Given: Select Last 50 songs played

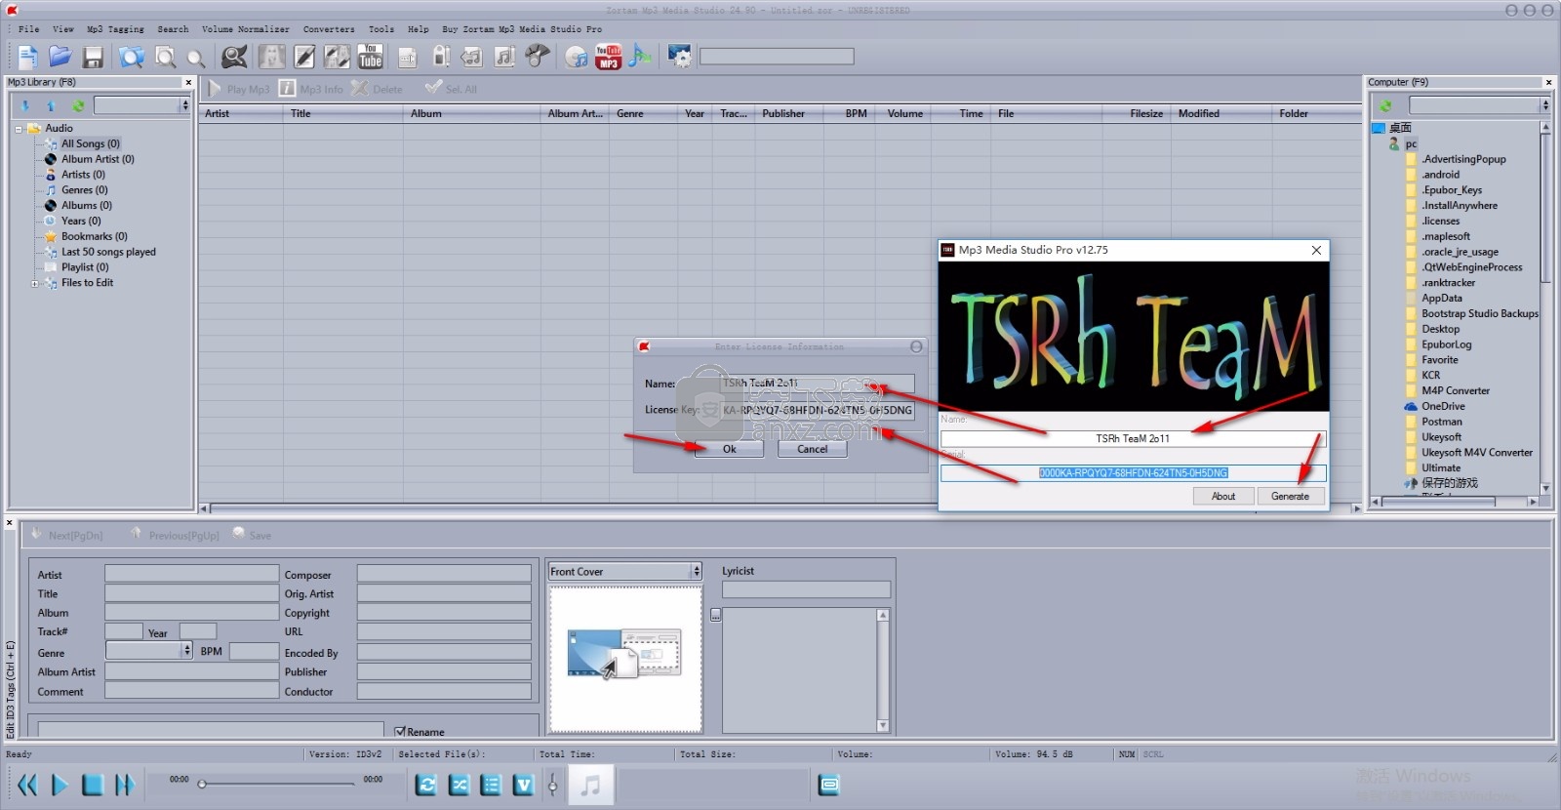Looking at the screenshot, I should click(x=108, y=252).
